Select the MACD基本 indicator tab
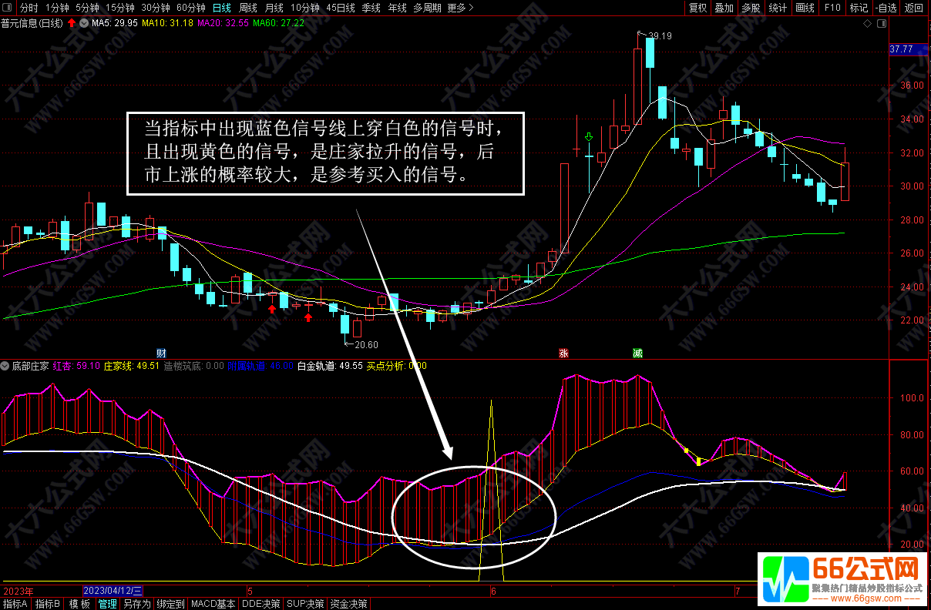 tap(213, 604)
